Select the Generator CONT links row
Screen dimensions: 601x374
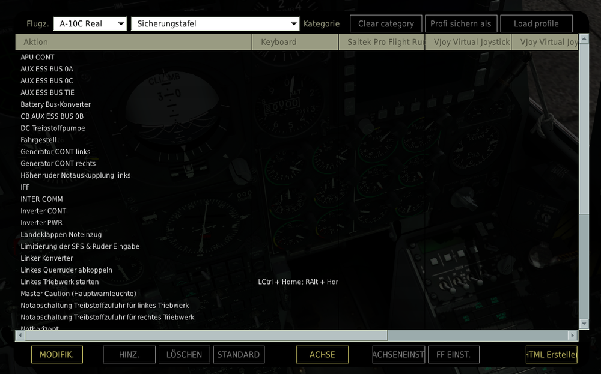[x=297, y=152]
